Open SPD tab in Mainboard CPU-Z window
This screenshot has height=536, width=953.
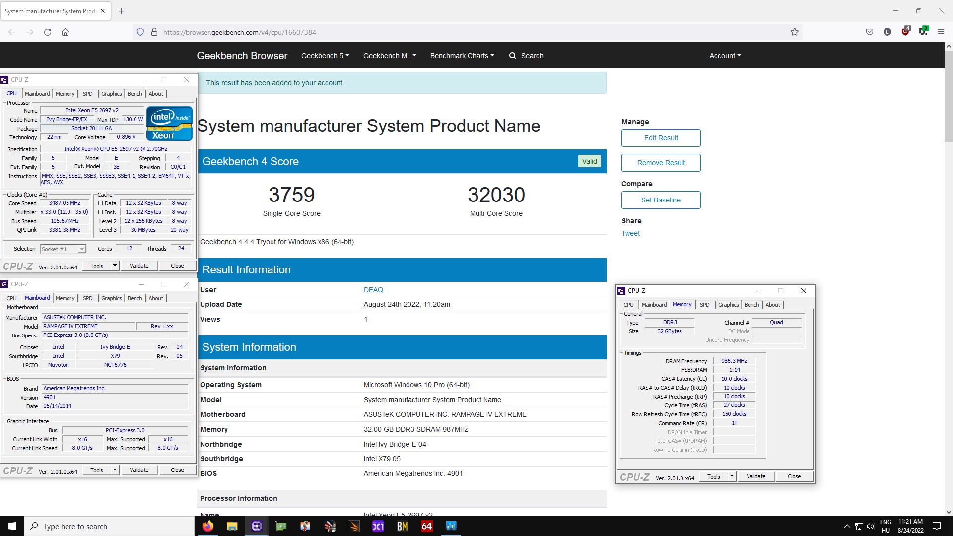[88, 298]
